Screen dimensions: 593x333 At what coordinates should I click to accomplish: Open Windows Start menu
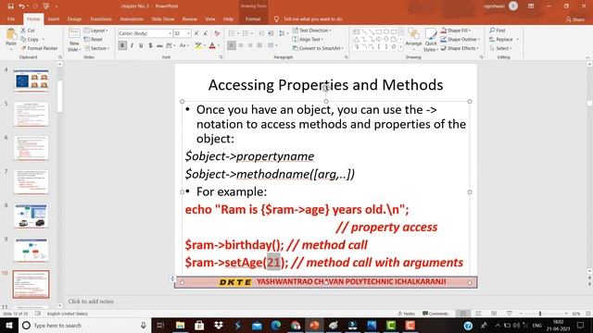[x=9, y=325]
